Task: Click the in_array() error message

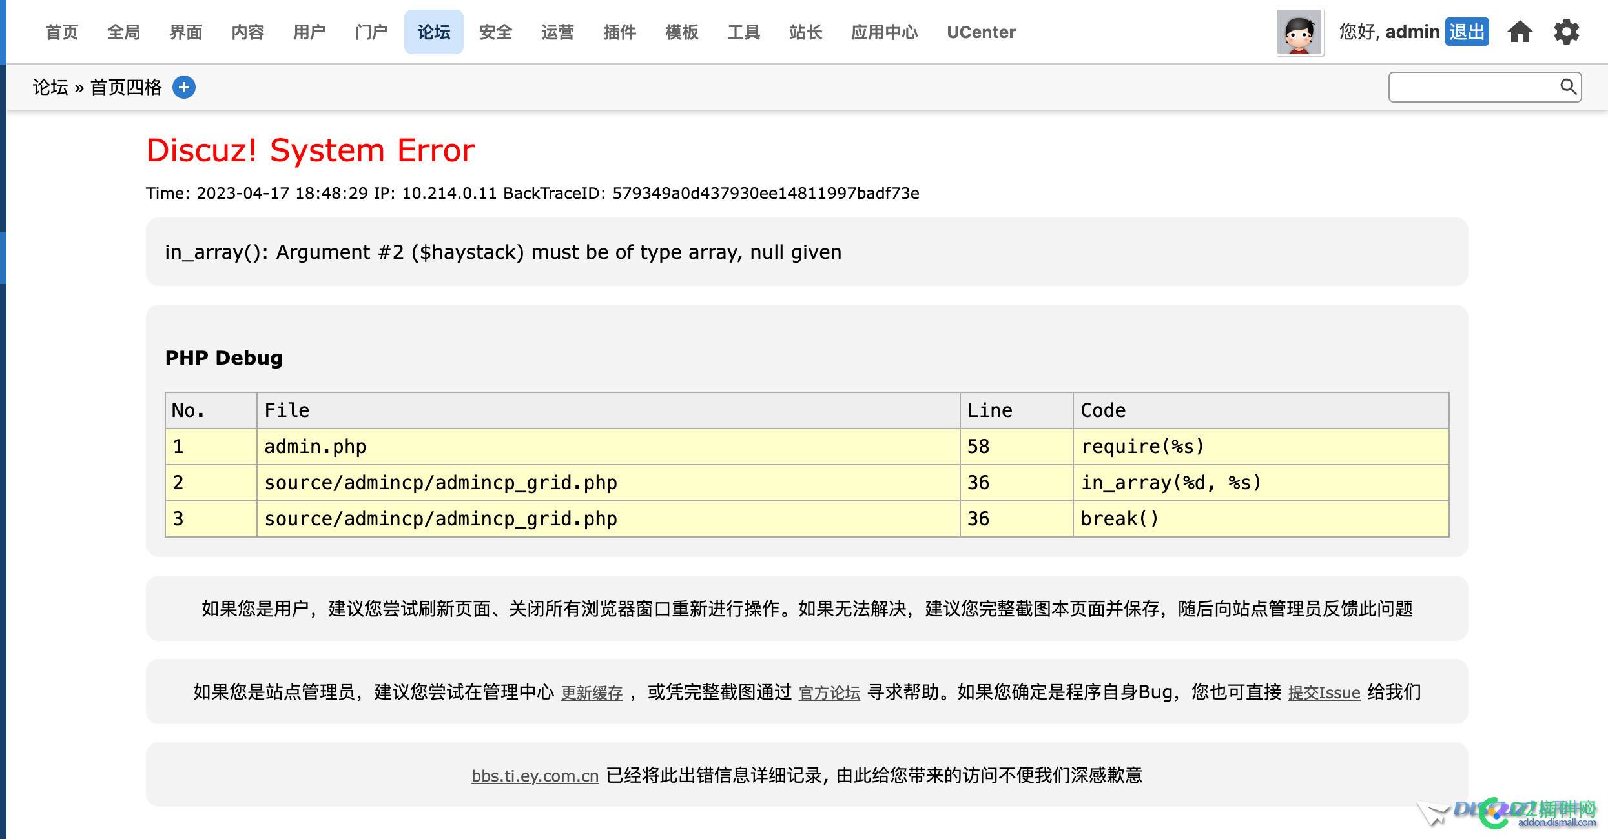Action: pyautogui.click(x=503, y=252)
